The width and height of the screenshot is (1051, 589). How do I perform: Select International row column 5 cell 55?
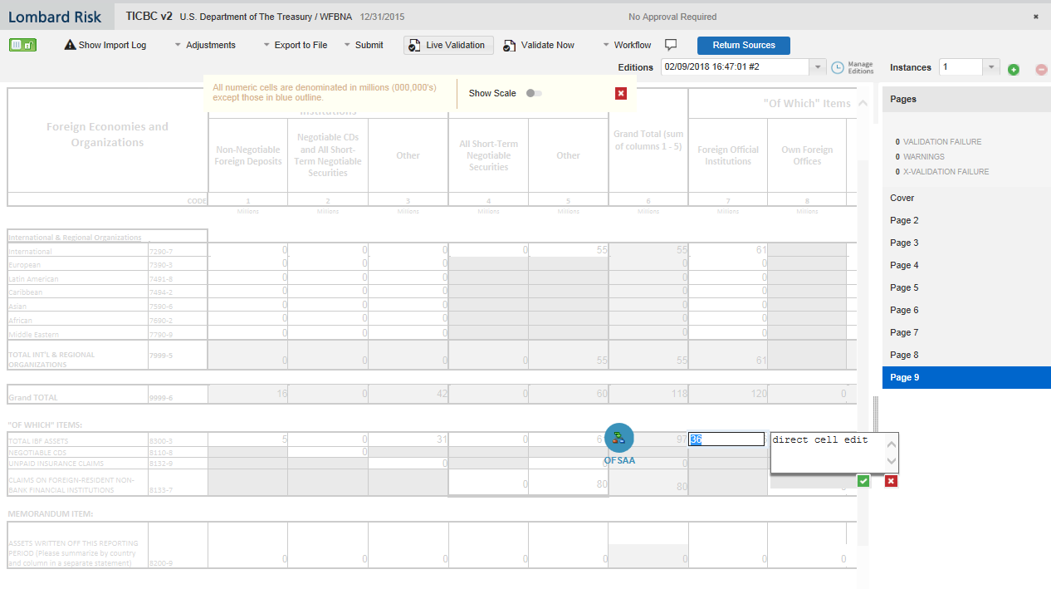[569, 250]
